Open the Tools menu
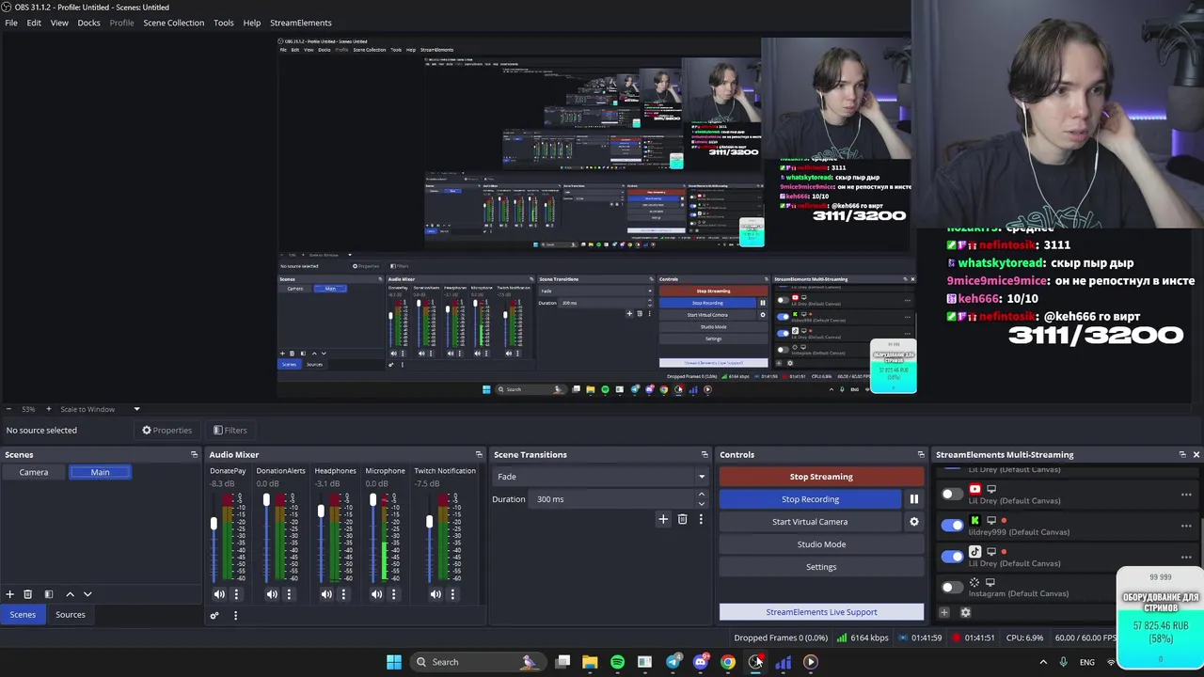Viewport: 1204px width, 677px height. pos(223,23)
